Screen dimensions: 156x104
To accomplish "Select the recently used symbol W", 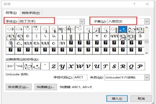I will point(80,66).
